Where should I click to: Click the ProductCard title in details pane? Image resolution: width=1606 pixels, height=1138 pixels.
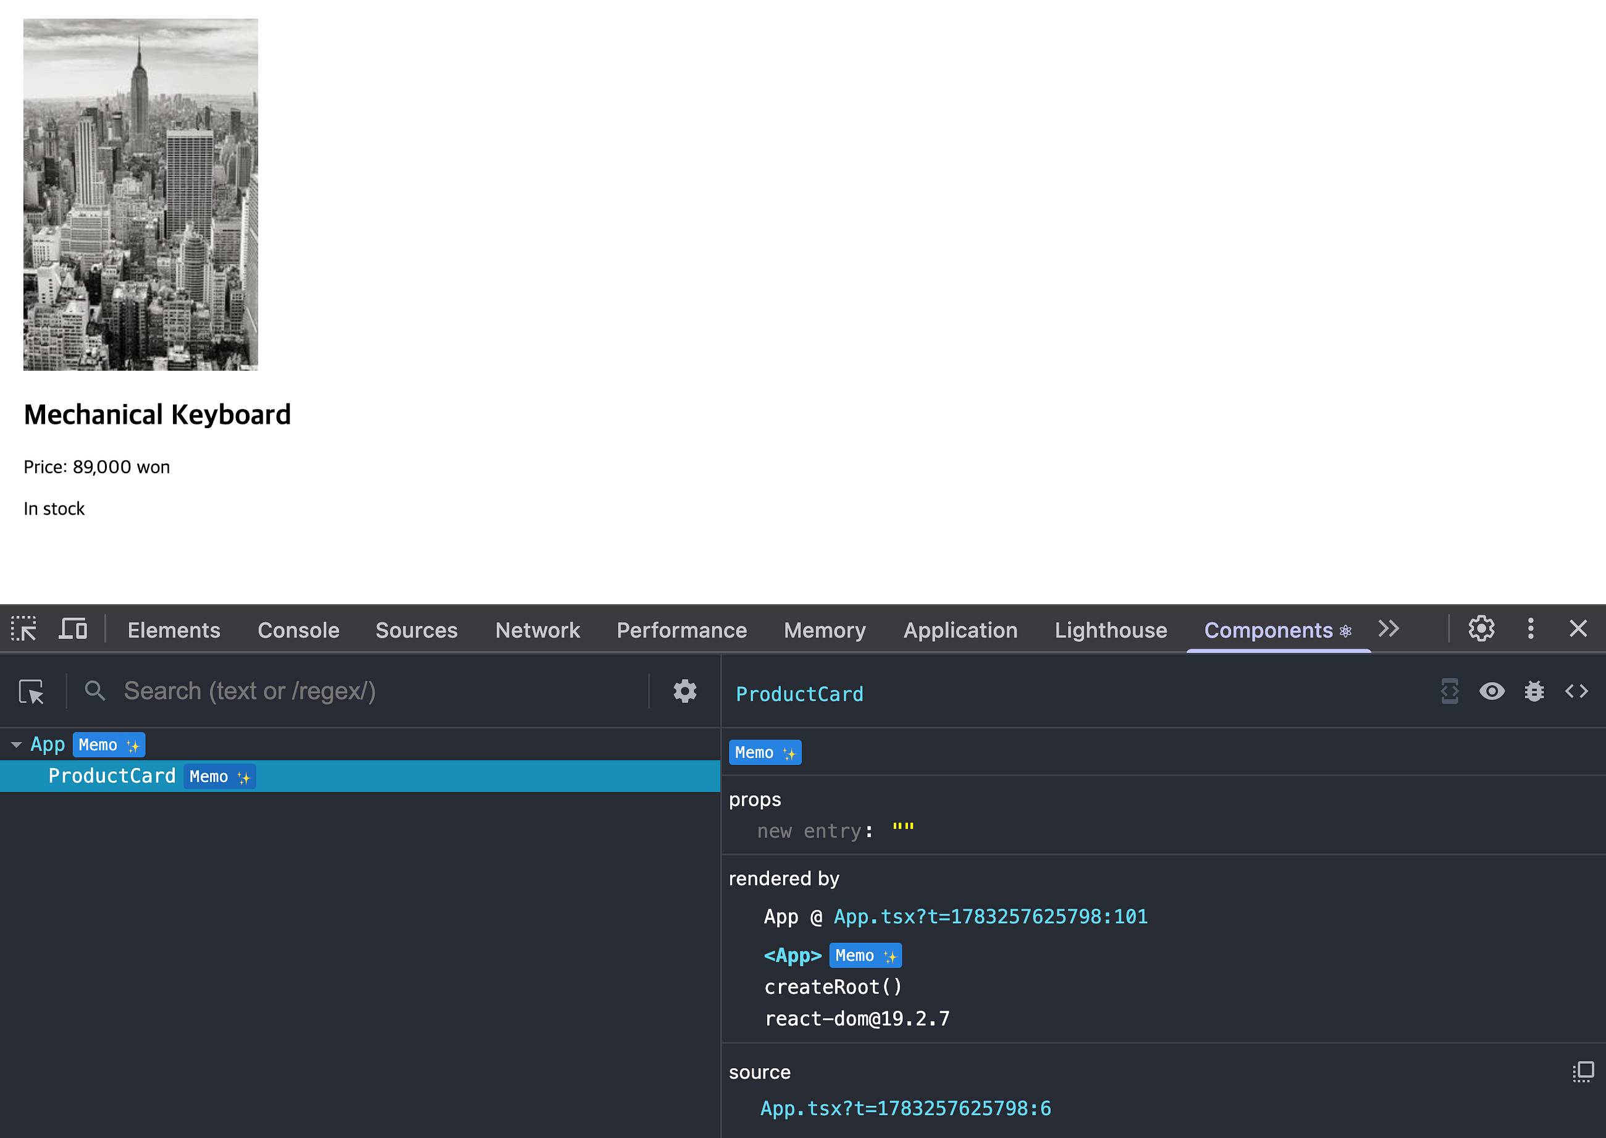click(799, 694)
